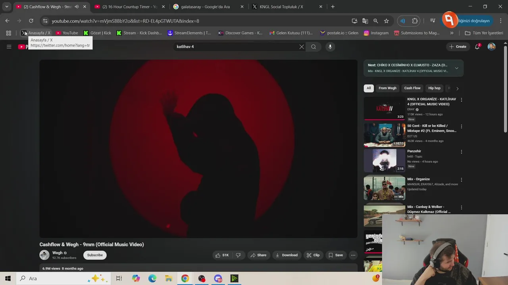The image size is (508, 285).
Task: Open options for Mix - Organize
Action: [x=461, y=180]
